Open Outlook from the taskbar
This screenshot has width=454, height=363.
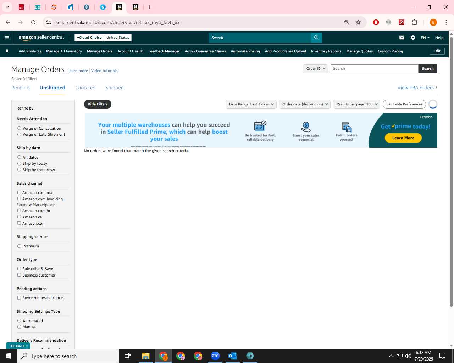(233, 356)
